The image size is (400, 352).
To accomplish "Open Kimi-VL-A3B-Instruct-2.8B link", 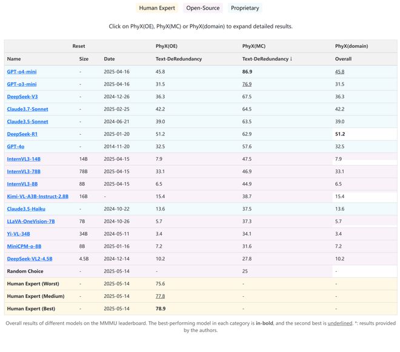I will tap(38, 197).
